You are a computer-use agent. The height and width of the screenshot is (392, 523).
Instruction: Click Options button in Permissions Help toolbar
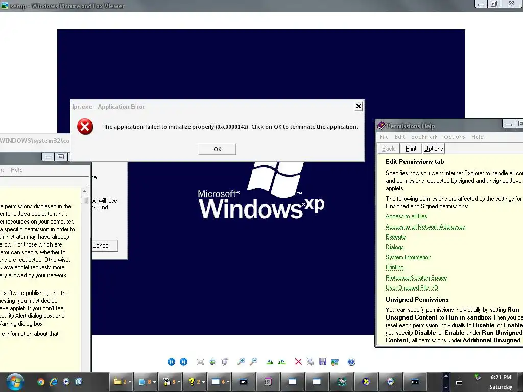point(433,149)
